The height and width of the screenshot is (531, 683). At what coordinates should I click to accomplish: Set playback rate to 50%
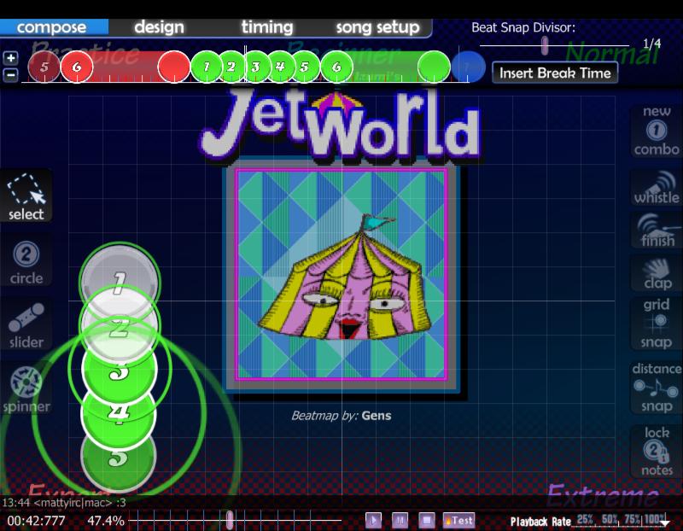pos(610,519)
